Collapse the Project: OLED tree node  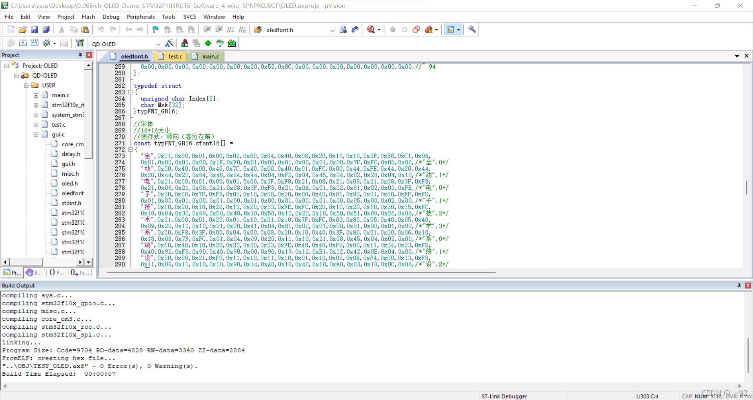pos(7,66)
